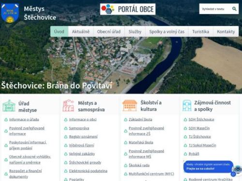Open Povinně zveřejňované informace MŠ link
Screen dimensions: 242x181
146,154
